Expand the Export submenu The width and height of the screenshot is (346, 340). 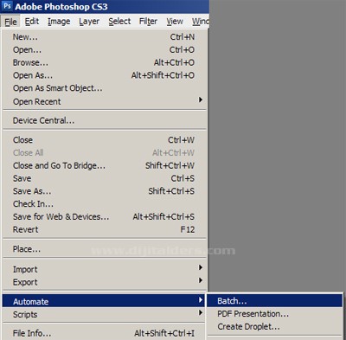[104, 282]
